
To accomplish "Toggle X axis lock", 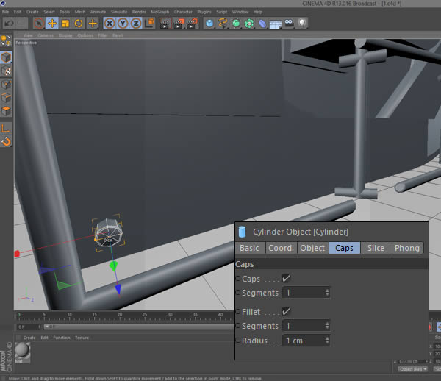I will (110, 24).
